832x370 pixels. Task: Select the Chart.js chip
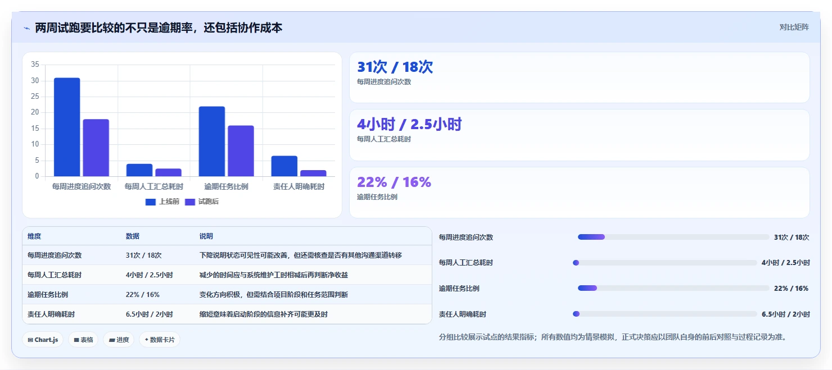click(43, 340)
